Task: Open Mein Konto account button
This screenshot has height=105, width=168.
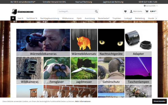Action: (136, 11)
